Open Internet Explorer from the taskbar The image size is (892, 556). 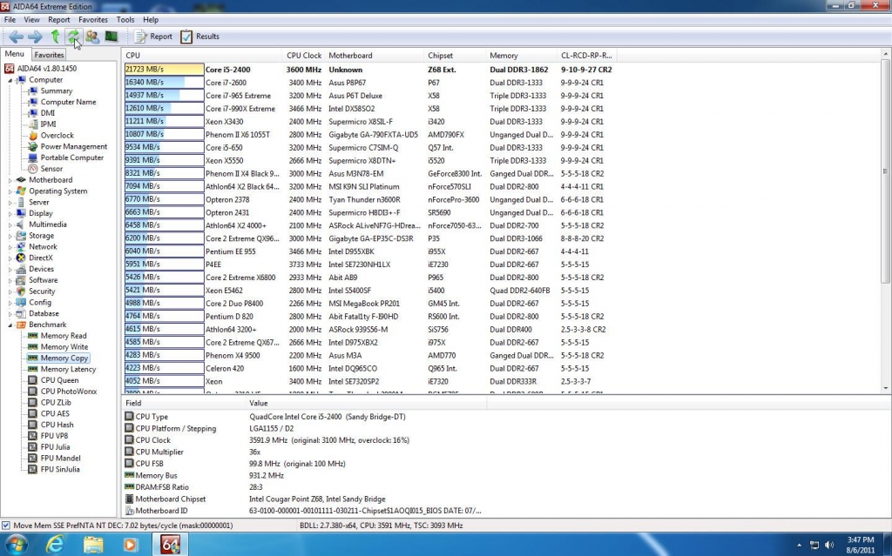click(x=56, y=545)
